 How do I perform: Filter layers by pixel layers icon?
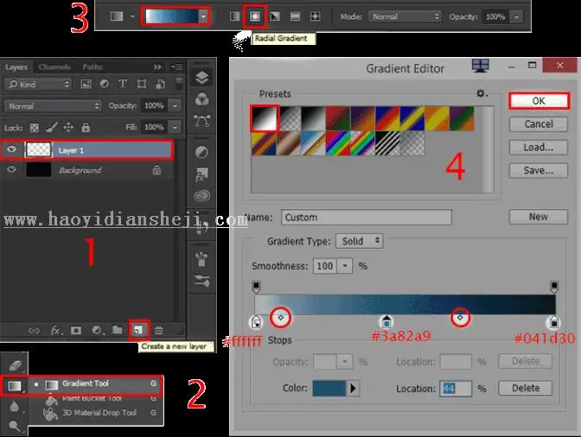click(86, 85)
